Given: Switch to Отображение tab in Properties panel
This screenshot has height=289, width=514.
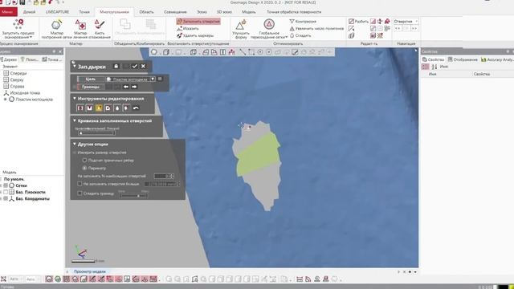Looking at the screenshot, I should 463,59.
